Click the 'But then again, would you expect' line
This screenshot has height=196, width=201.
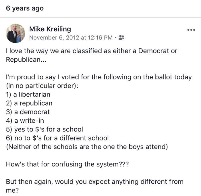[94, 181]
